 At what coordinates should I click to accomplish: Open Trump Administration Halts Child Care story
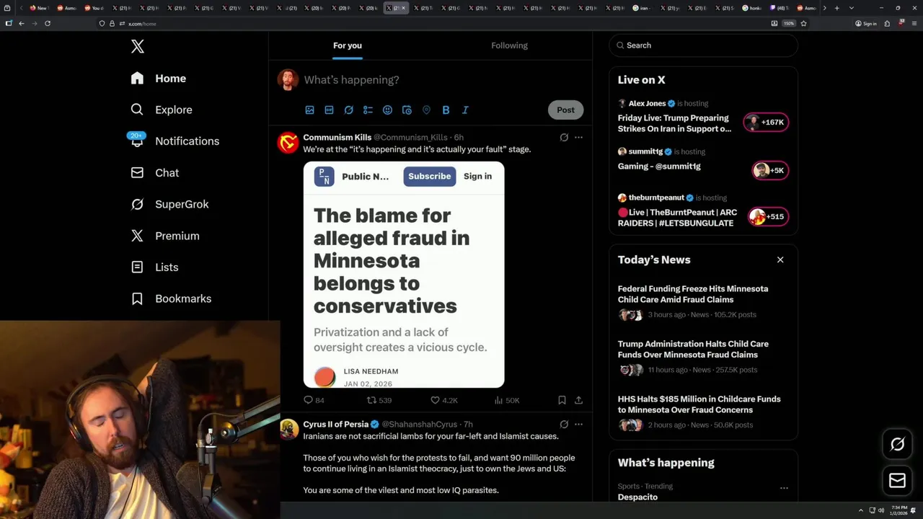(693, 350)
